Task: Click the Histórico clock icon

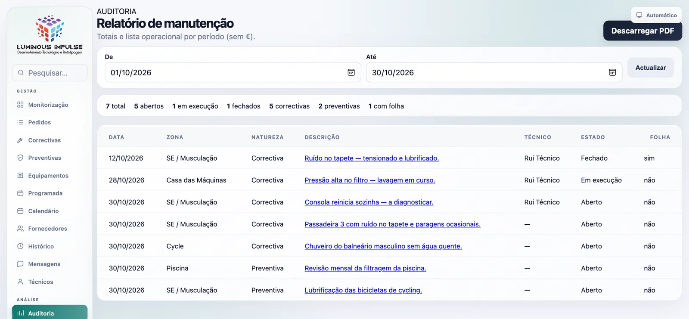Action: click(x=20, y=246)
